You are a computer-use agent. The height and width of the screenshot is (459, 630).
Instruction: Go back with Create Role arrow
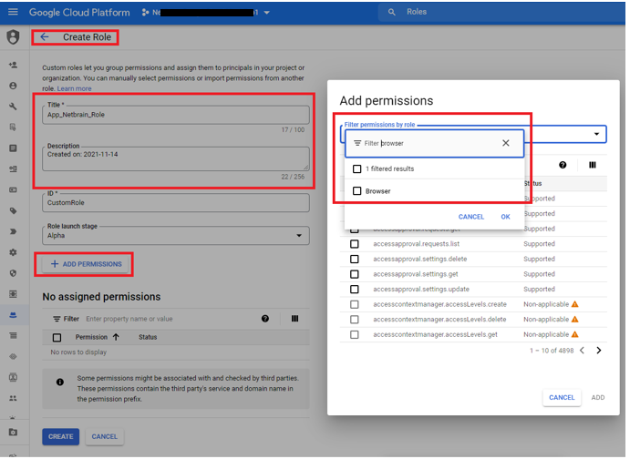(x=44, y=37)
